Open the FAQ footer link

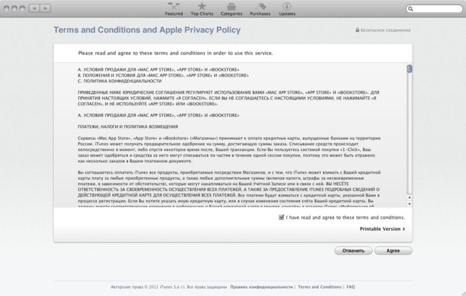[x=350, y=287]
